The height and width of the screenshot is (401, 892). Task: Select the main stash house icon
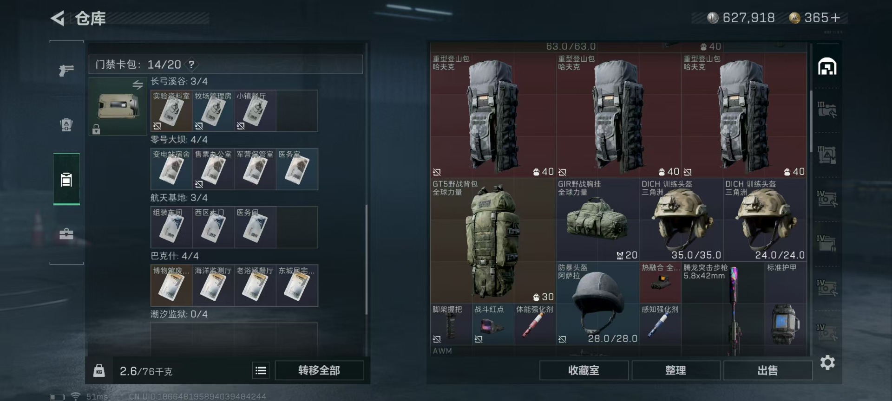point(827,66)
